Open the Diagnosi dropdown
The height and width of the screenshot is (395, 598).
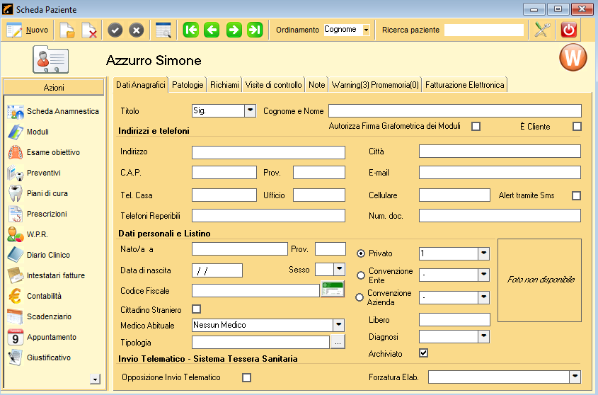tap(484, 336)
